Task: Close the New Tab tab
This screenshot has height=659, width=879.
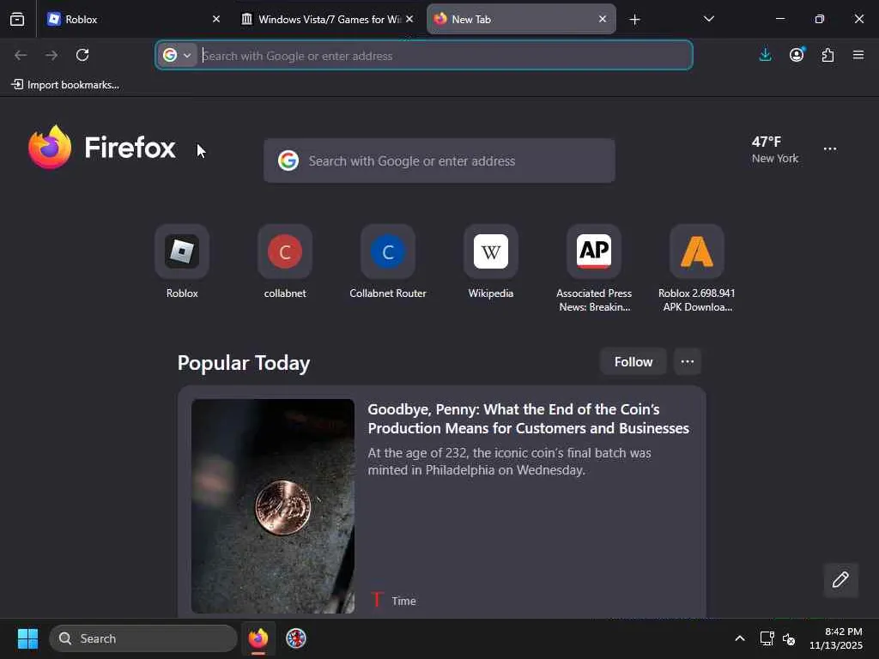Action: click(x=603, y=19)
